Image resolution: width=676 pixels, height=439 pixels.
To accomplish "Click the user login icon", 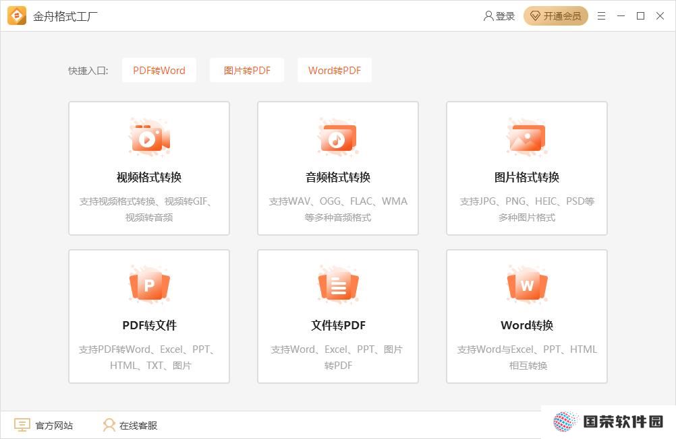I will pos(488,16).
